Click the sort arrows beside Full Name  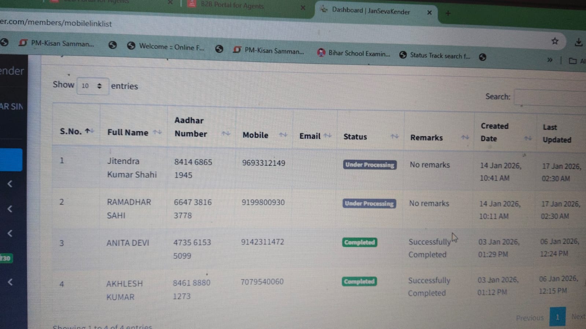(x=157, y=132)
